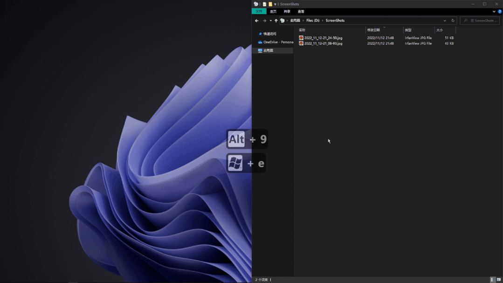Focus the ScreenShots search box
This screenshot has width=503, height=283.
(x=480, y=21)
